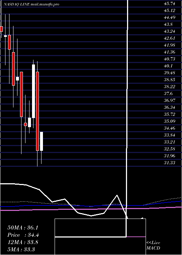Click the 5MA : 33.3 readout
182x255 pixels.
point(21,250)
